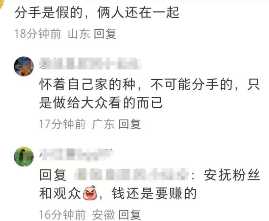
Task: Open the blue pixelated avatar of 广东 commenter
Action: (x=24, y=66)
